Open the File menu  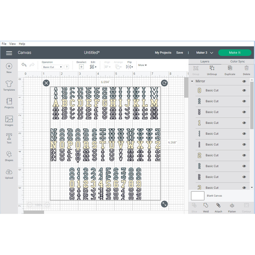[4, 44]
